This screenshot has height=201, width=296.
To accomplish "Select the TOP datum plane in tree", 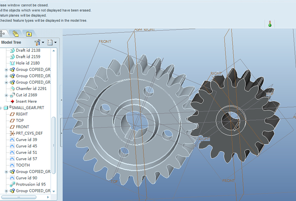I will point(20,121).
